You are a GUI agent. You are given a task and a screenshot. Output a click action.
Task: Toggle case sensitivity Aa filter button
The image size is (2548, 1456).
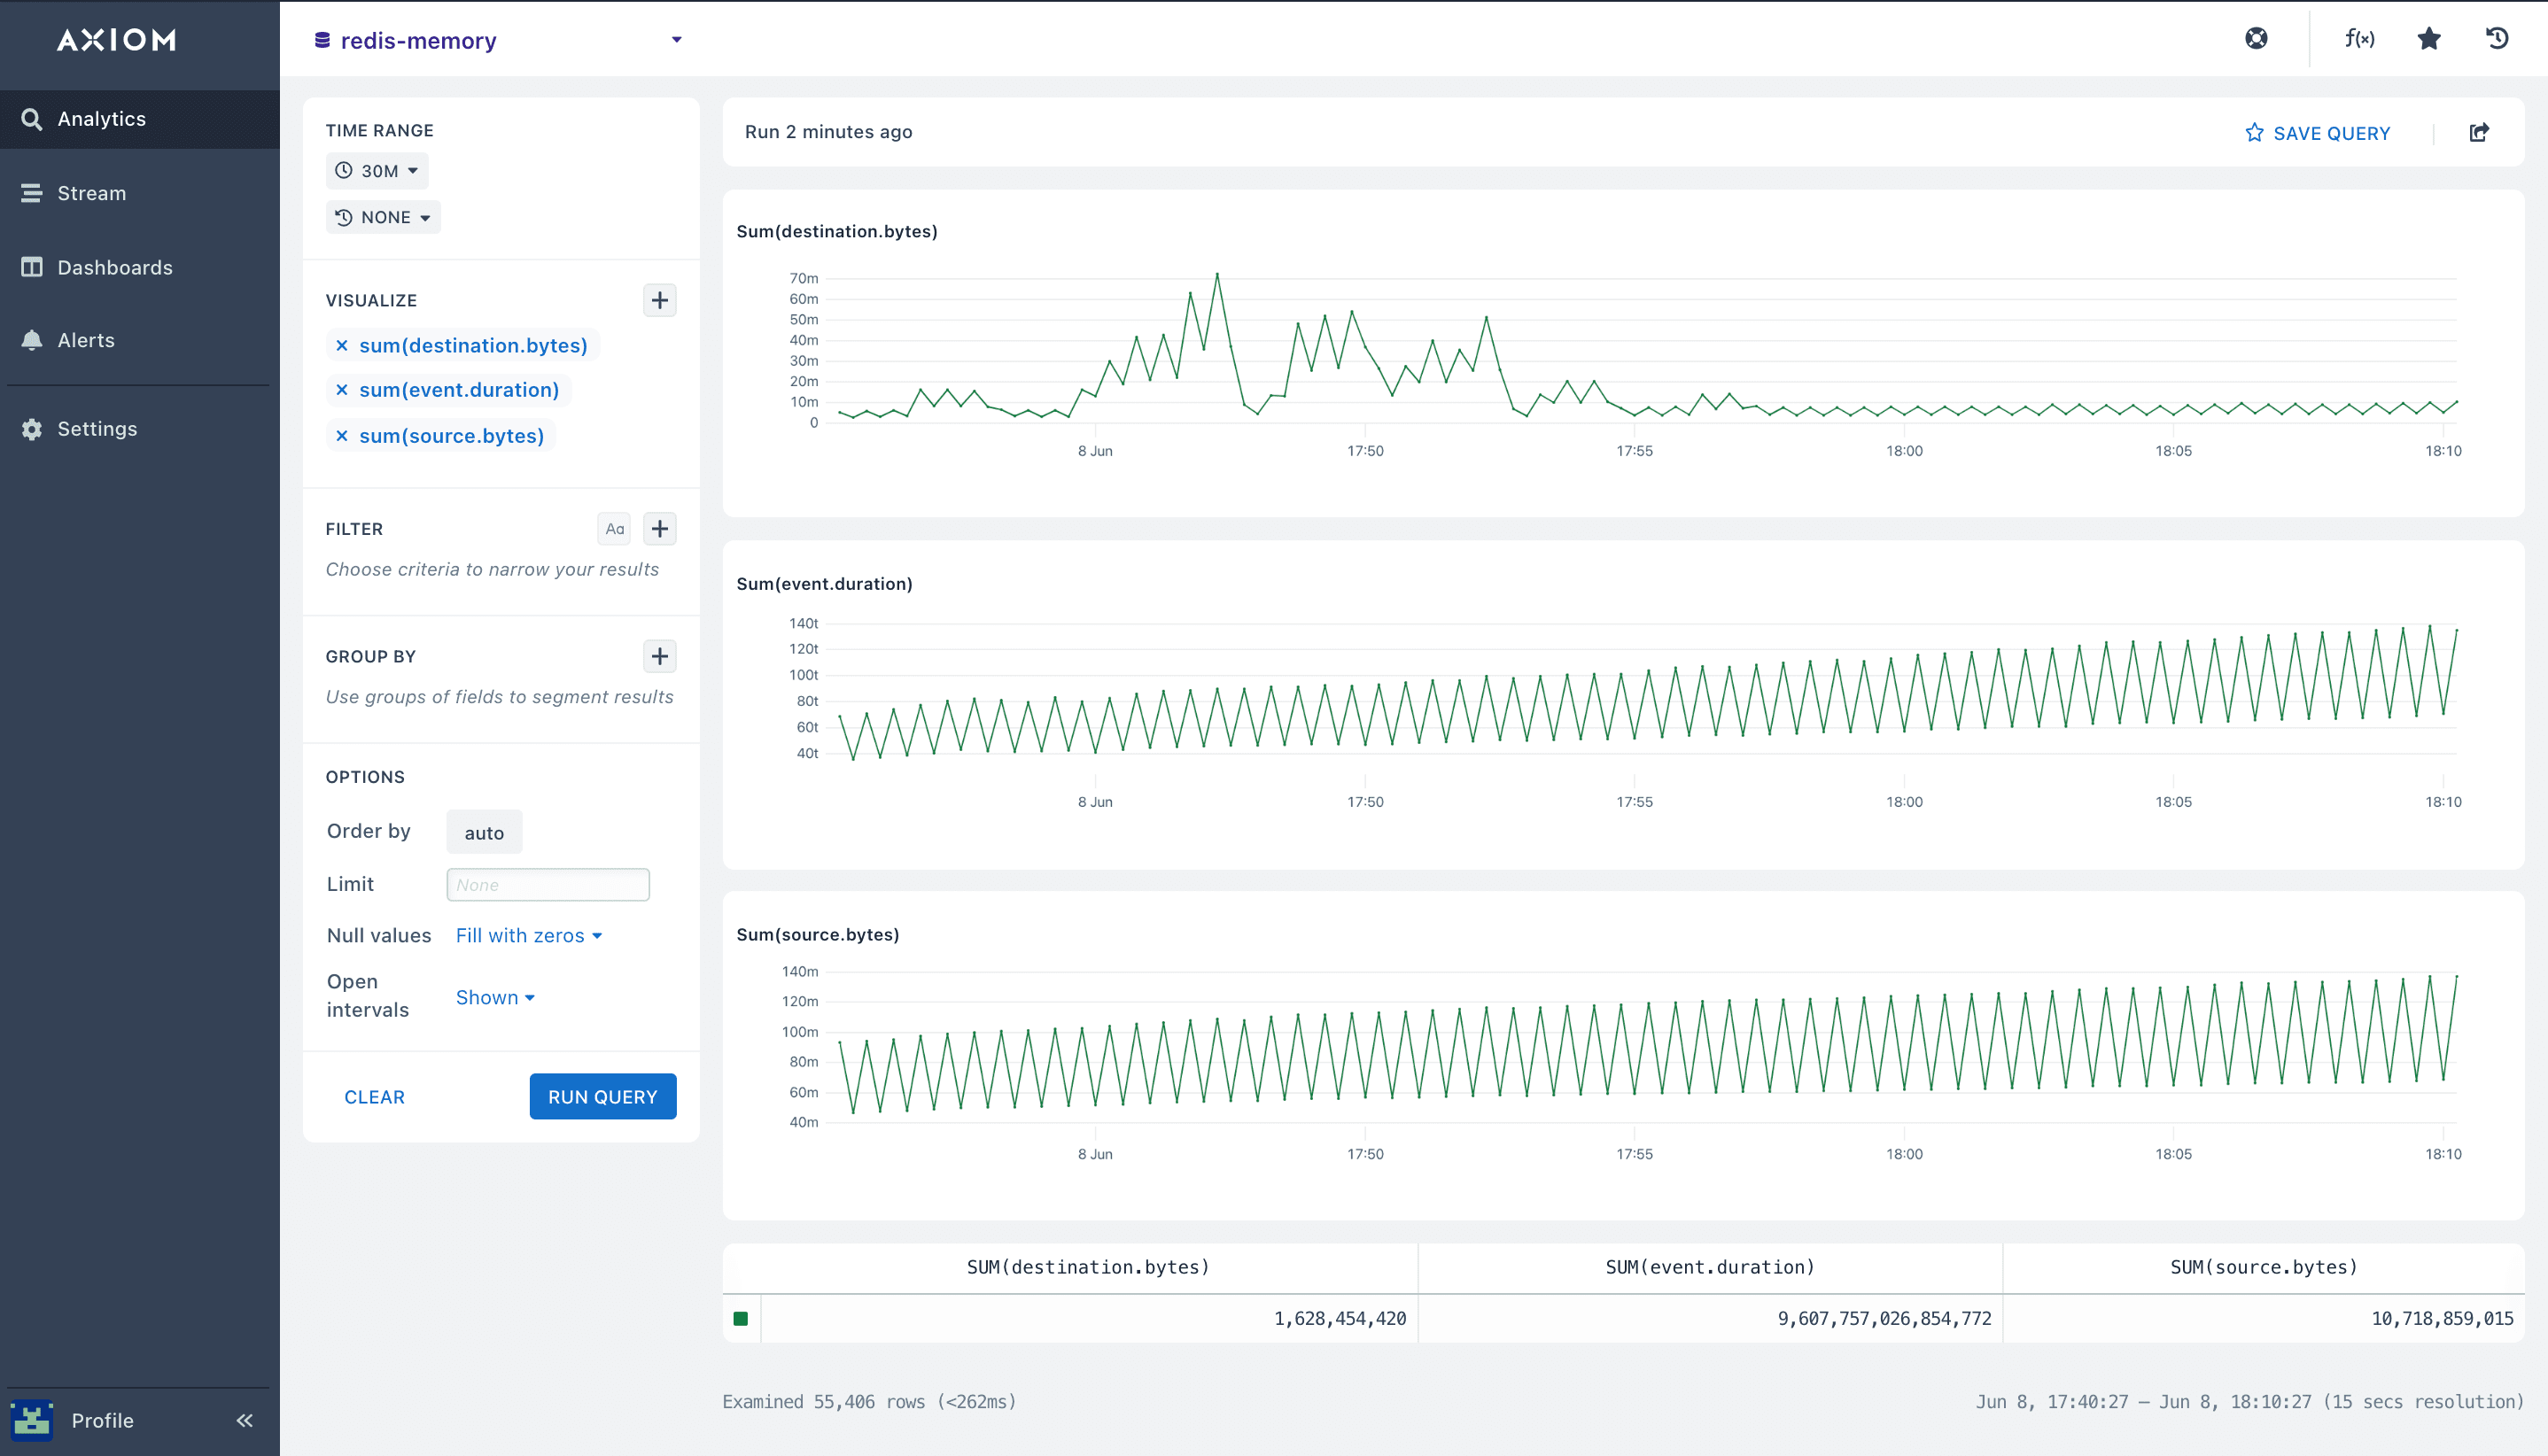pos(614,529)
